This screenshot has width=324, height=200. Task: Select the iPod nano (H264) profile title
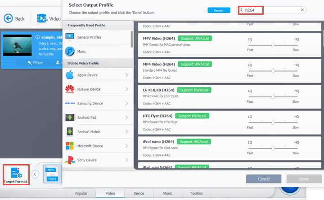pos(158,142)
